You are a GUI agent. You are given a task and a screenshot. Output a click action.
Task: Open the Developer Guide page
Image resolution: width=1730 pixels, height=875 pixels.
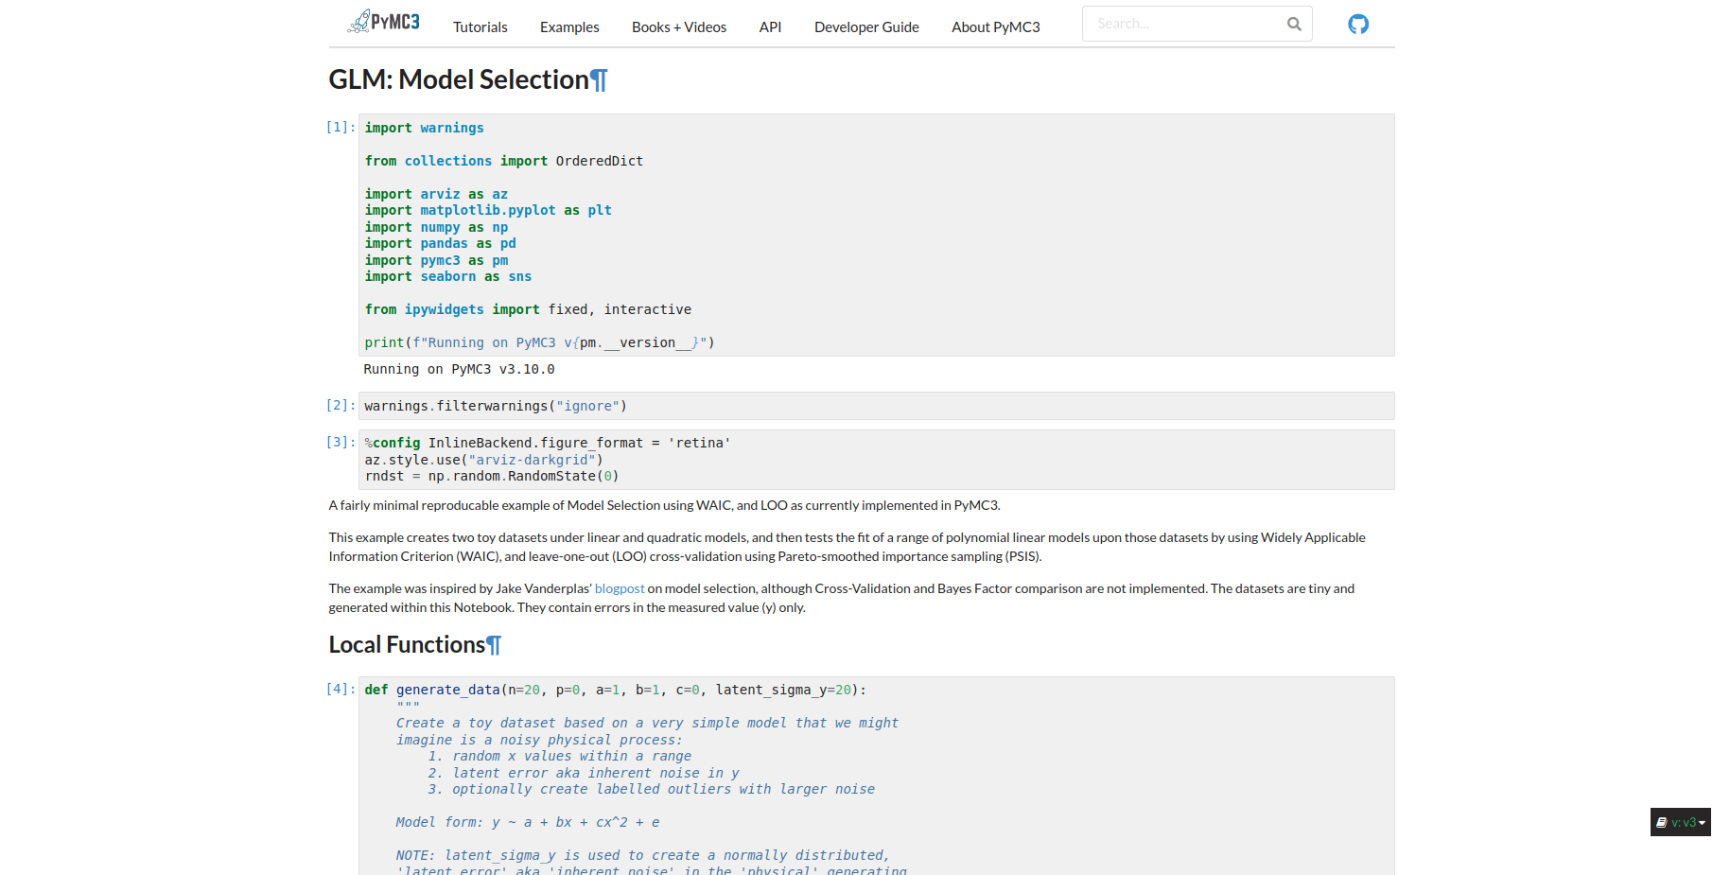coord(865,27)
